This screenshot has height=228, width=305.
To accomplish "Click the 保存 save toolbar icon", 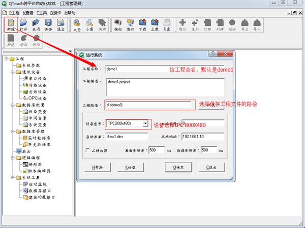I will (48, 24).
